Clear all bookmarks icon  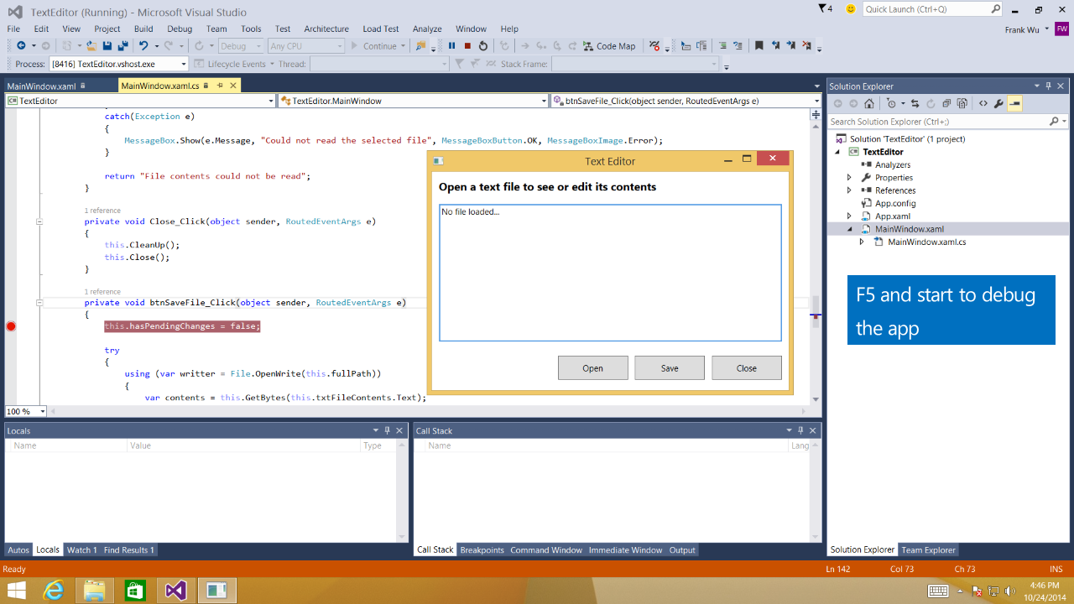click(806, 46)
